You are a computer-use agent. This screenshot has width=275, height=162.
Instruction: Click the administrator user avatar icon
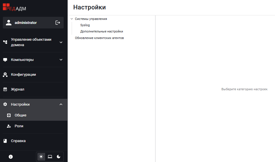[9, 22]
